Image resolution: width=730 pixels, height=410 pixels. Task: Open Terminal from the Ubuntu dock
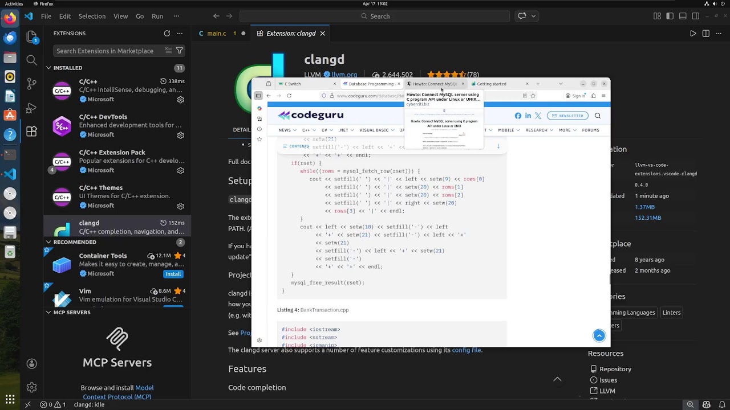pos(10,154)
